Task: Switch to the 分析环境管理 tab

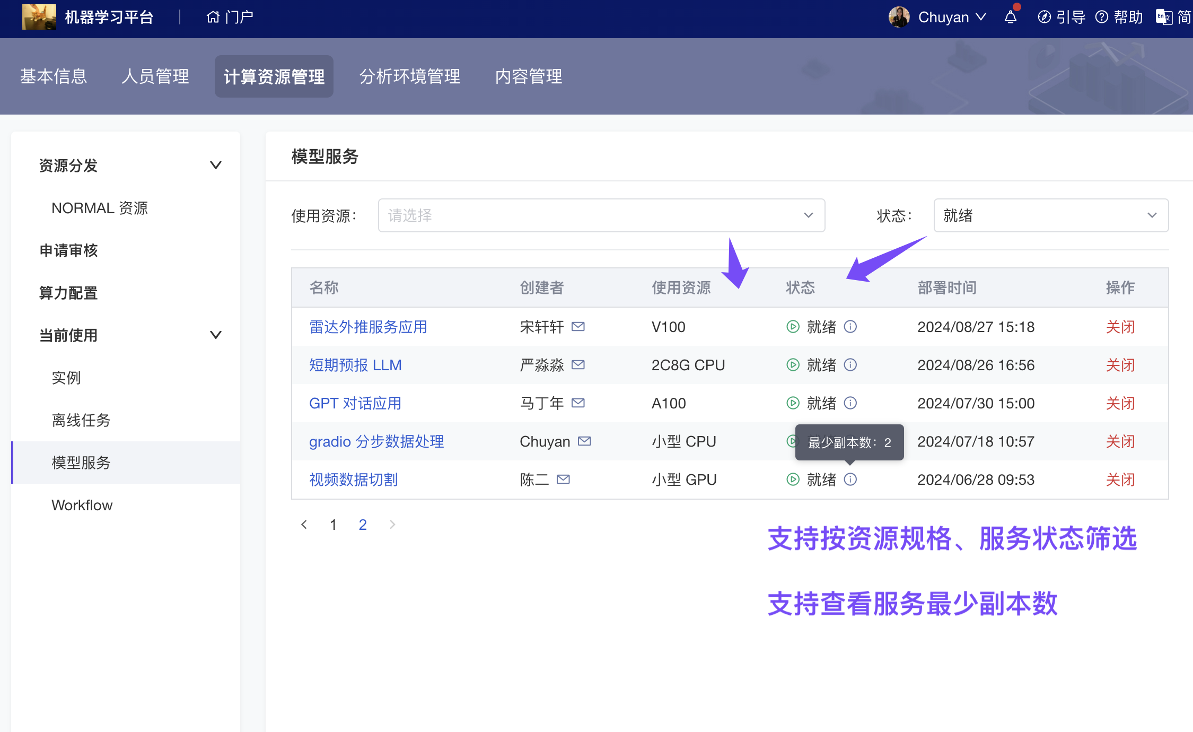Action: (410, 76)
